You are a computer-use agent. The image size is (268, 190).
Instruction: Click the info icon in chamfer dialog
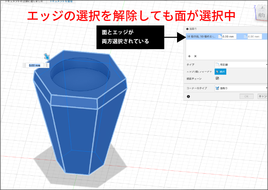[x=189, y=97]
